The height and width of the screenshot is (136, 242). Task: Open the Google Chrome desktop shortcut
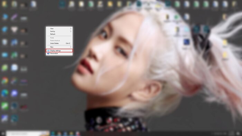[5, 80]
